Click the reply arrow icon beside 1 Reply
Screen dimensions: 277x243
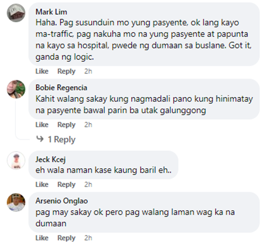tap(40, 139)
